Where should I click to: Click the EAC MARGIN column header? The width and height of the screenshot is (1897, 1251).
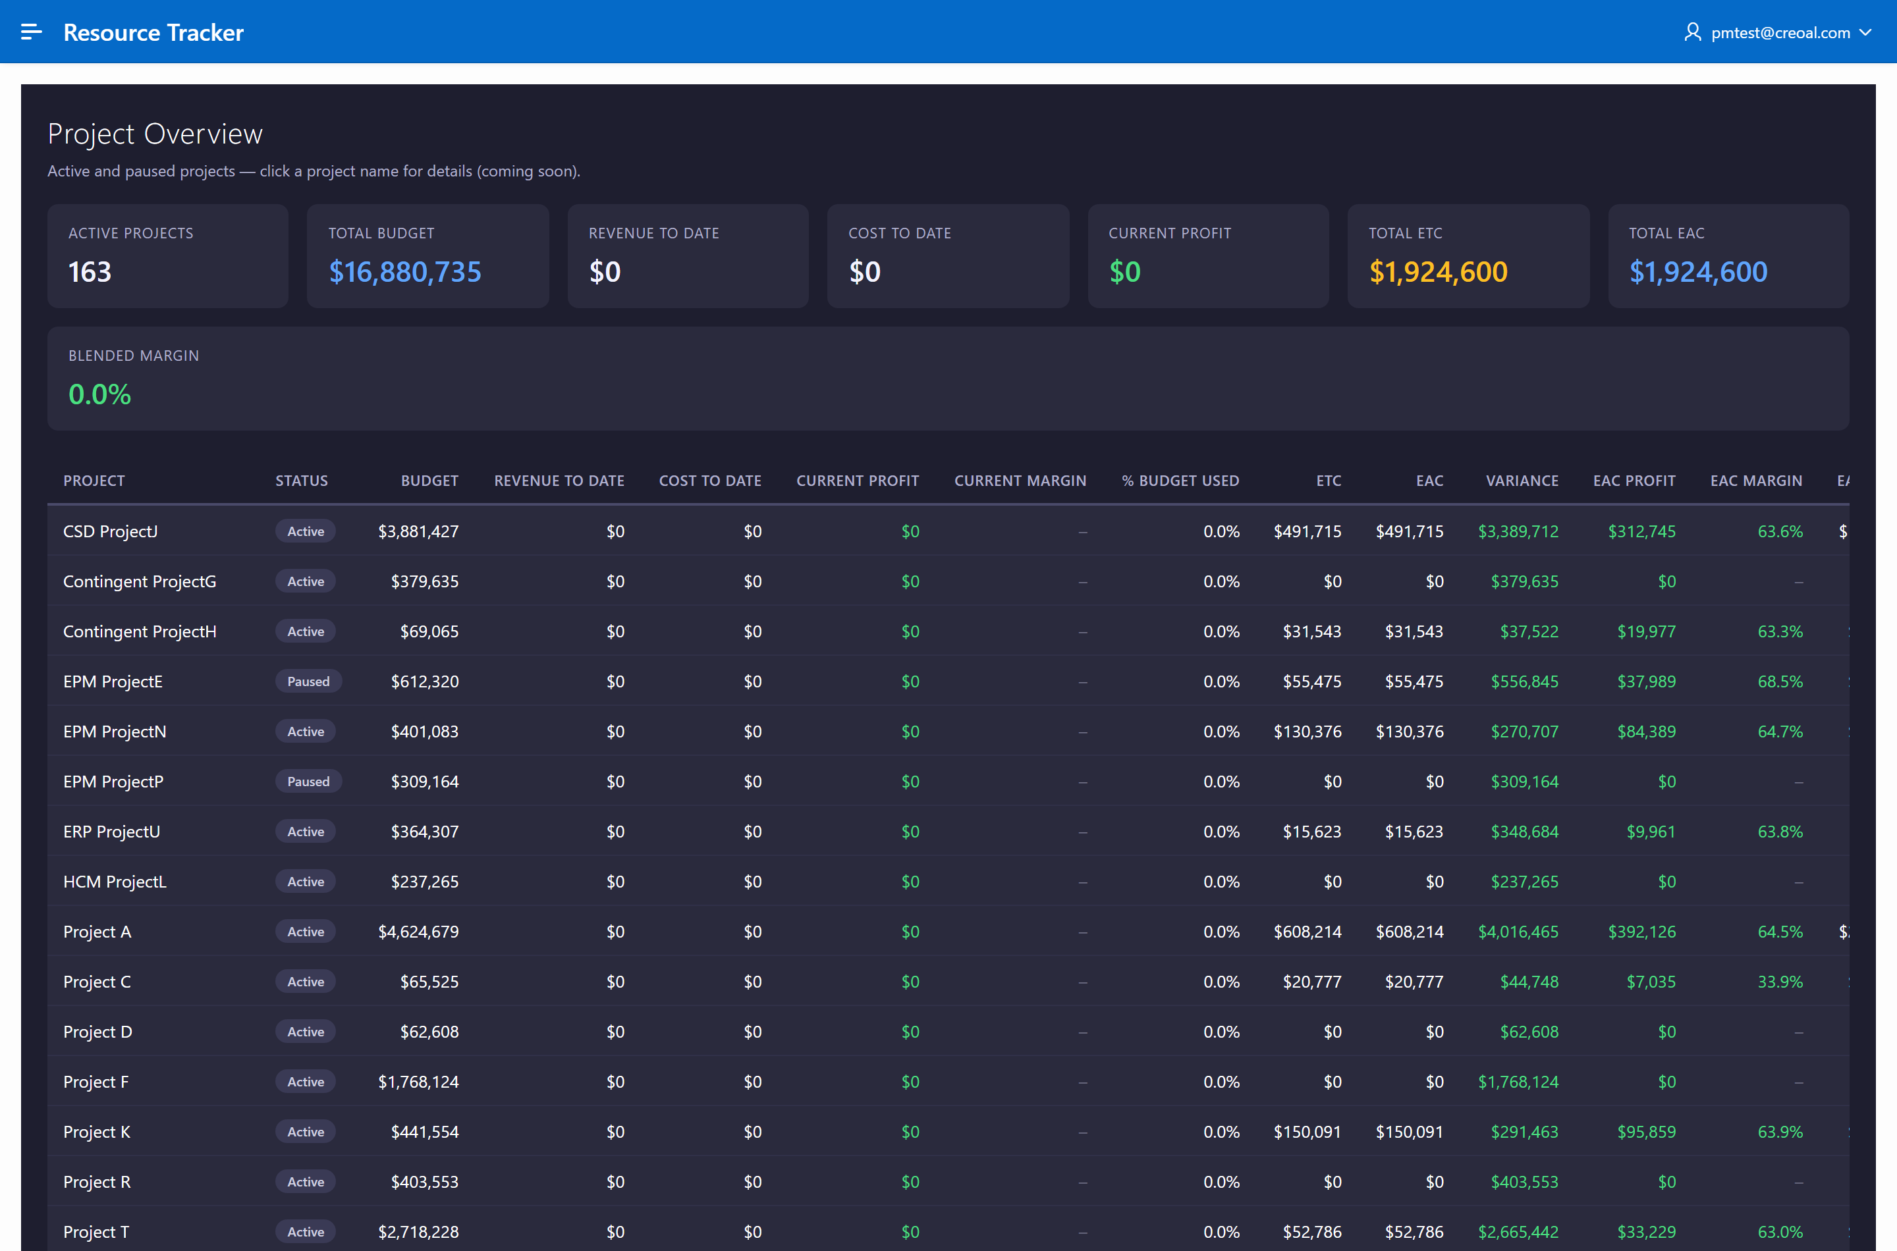click(1756, 480)
